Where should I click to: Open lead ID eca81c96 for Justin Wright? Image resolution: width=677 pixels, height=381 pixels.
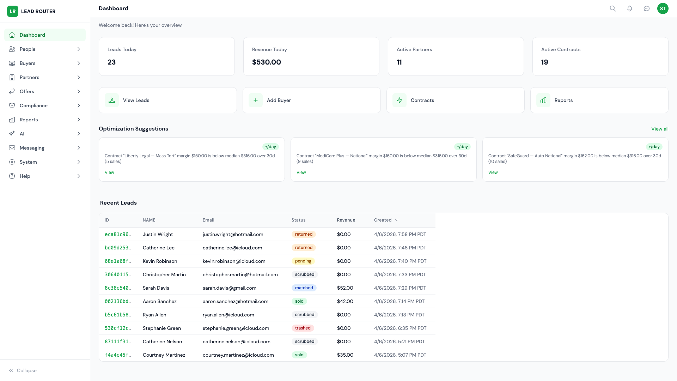point(118,234)
